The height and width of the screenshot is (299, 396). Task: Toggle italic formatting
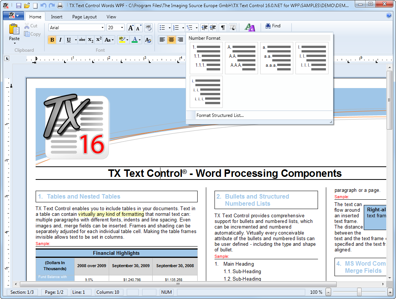coord(60,40)
